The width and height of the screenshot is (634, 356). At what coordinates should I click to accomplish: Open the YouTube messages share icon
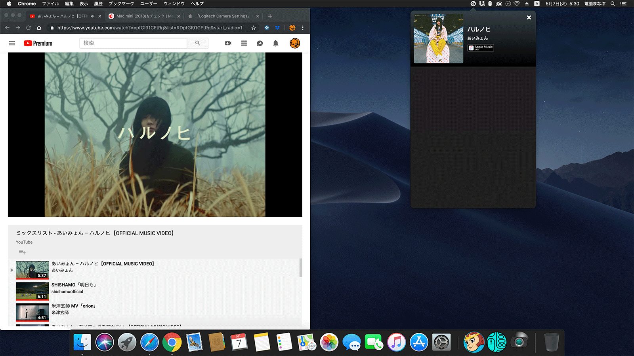point(260,43)
